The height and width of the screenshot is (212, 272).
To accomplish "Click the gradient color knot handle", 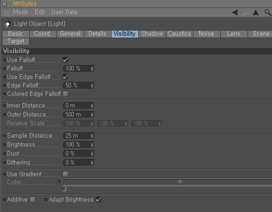I will [x=64, y=188].
